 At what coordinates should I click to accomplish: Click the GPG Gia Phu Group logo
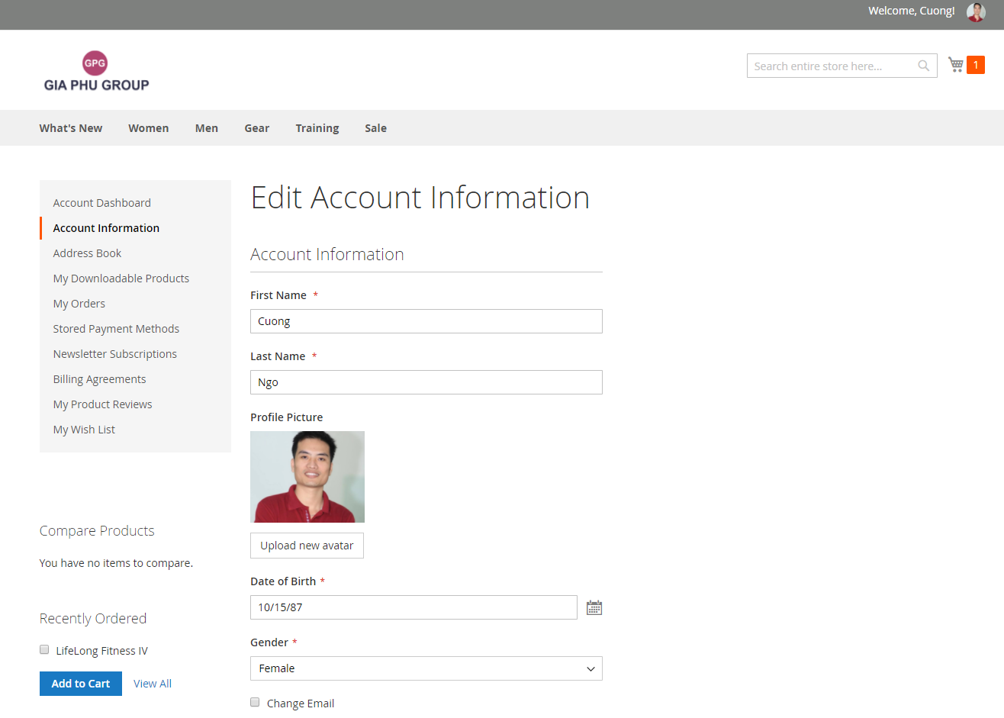(96, 72)
